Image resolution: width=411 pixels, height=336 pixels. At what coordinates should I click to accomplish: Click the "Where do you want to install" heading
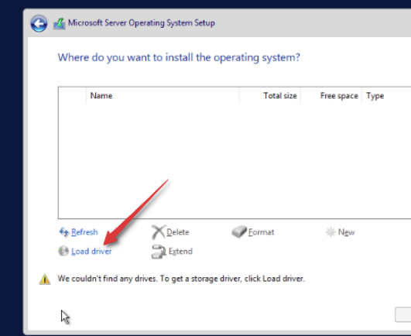click(x=179, y=57)
